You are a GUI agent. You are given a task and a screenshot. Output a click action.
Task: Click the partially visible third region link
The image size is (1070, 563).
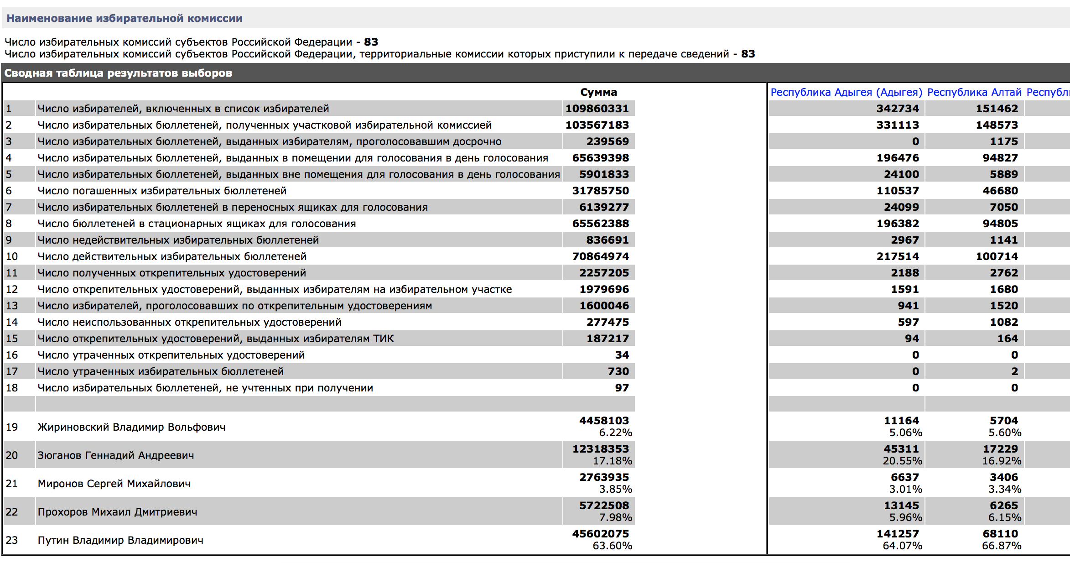1048,92
